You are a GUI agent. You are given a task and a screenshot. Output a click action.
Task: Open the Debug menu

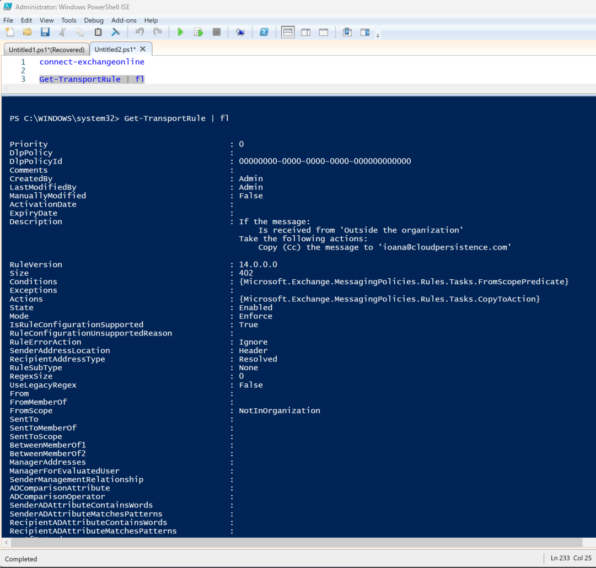94,20
